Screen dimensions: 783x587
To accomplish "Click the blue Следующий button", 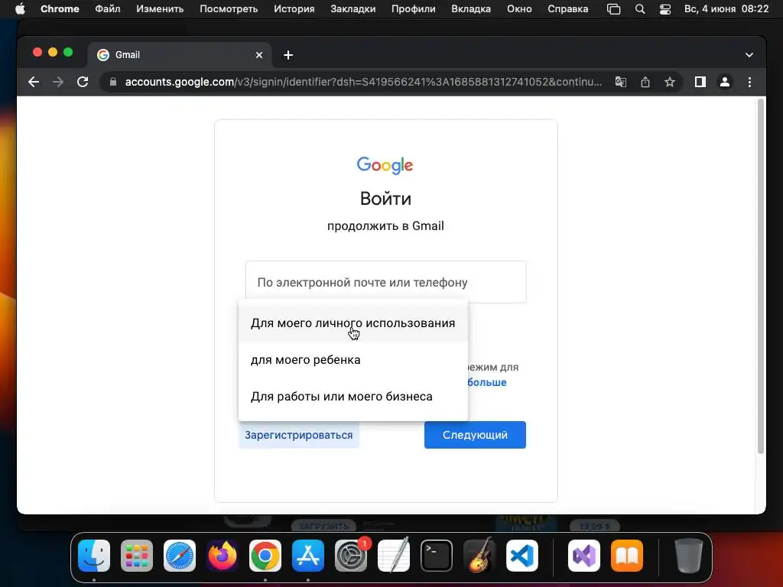I will 475,435.
